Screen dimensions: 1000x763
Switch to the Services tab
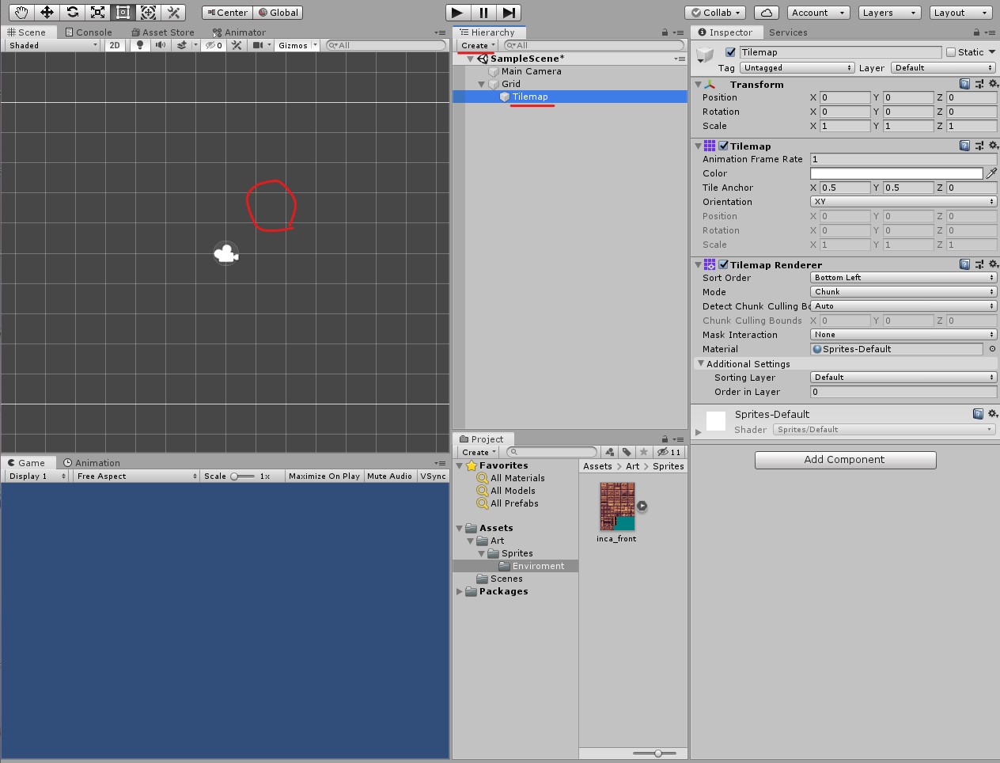click(x=788, y=32)
